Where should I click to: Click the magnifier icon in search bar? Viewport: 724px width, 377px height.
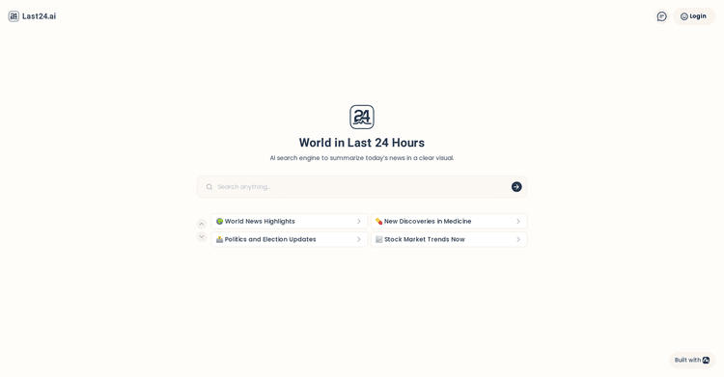(x=209, y=187)
